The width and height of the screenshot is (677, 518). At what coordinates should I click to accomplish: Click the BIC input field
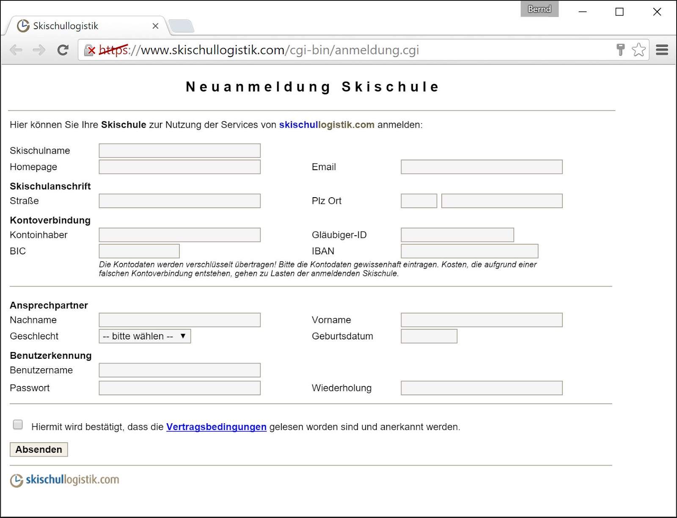(x=139, y=251)
